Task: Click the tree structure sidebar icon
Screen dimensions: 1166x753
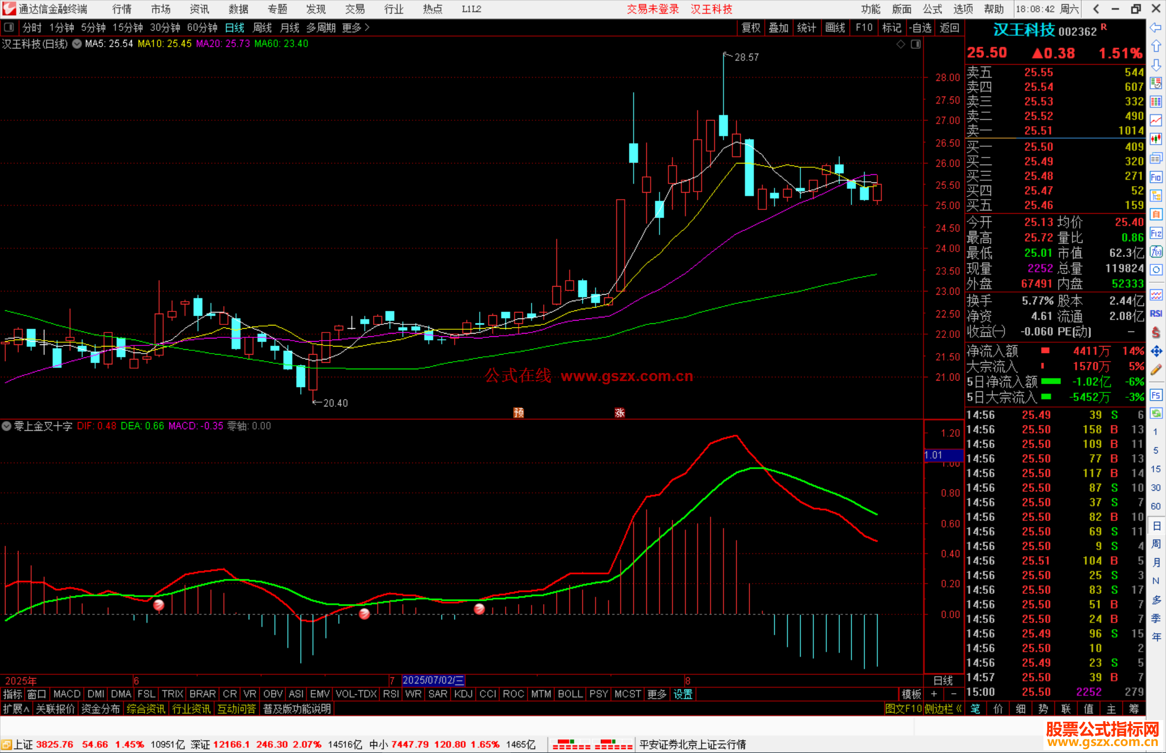Action: coord(1156,196)
